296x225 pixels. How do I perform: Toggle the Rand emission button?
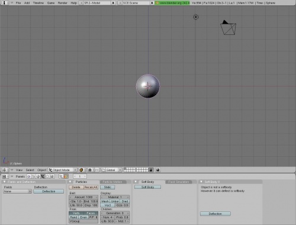click(74, 217)
